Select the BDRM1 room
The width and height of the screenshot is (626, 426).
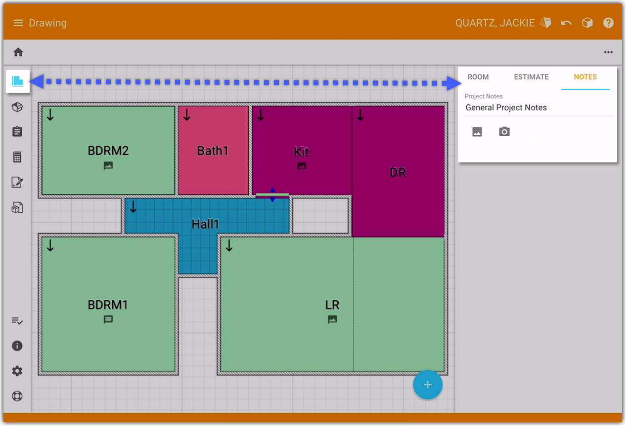click(x=108, y=305)
